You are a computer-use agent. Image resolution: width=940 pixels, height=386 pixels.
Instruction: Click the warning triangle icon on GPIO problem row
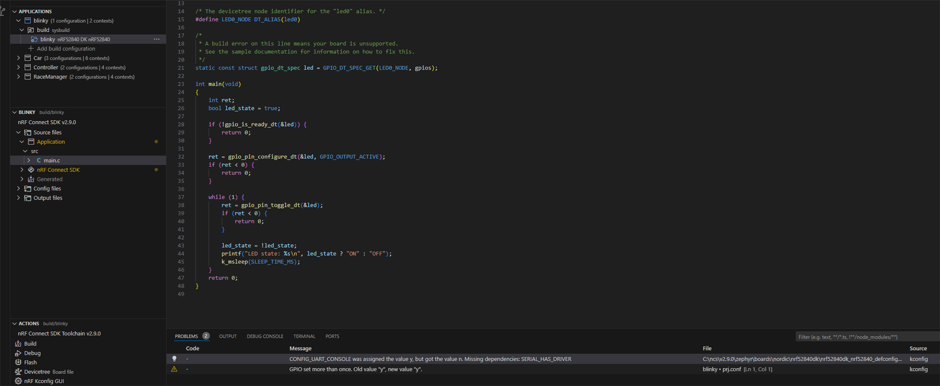[x=174, y=369]
